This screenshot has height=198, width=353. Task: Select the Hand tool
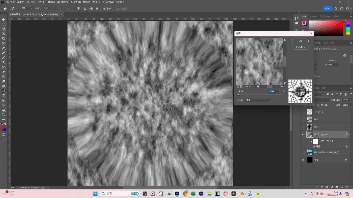4,110
